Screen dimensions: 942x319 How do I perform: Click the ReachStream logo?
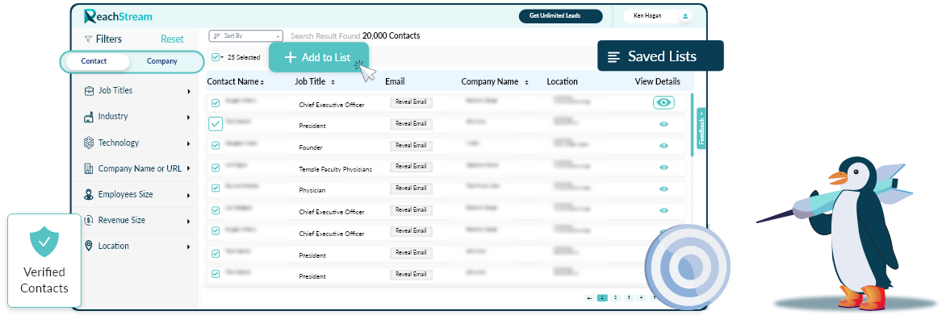pos(118,16)
